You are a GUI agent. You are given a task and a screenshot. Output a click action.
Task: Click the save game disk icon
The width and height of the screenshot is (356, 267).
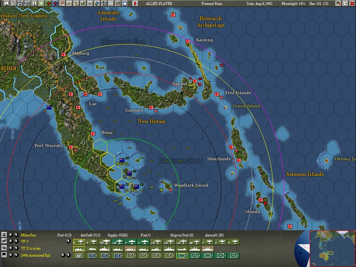pyautogui.click(x=6, y=3)
